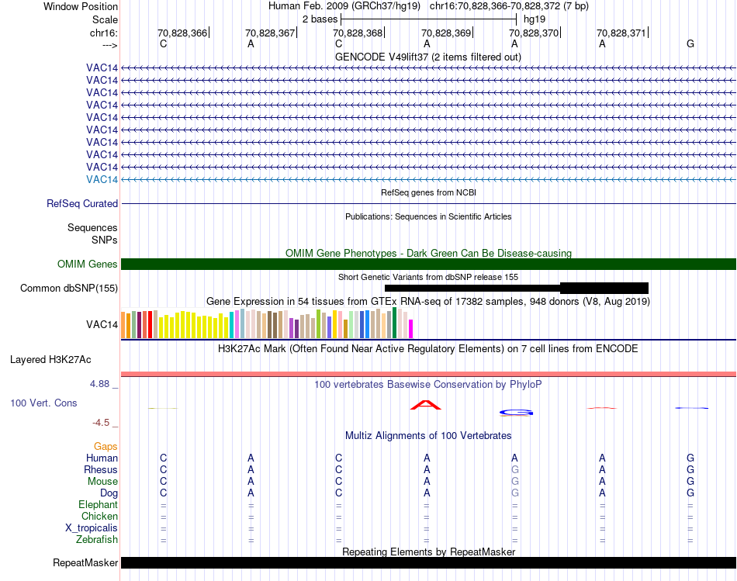Click the thicker black dbSNP variant block

coord(604,288)
